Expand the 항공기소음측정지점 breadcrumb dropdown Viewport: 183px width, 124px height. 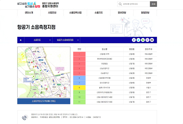tap(66, 40)
